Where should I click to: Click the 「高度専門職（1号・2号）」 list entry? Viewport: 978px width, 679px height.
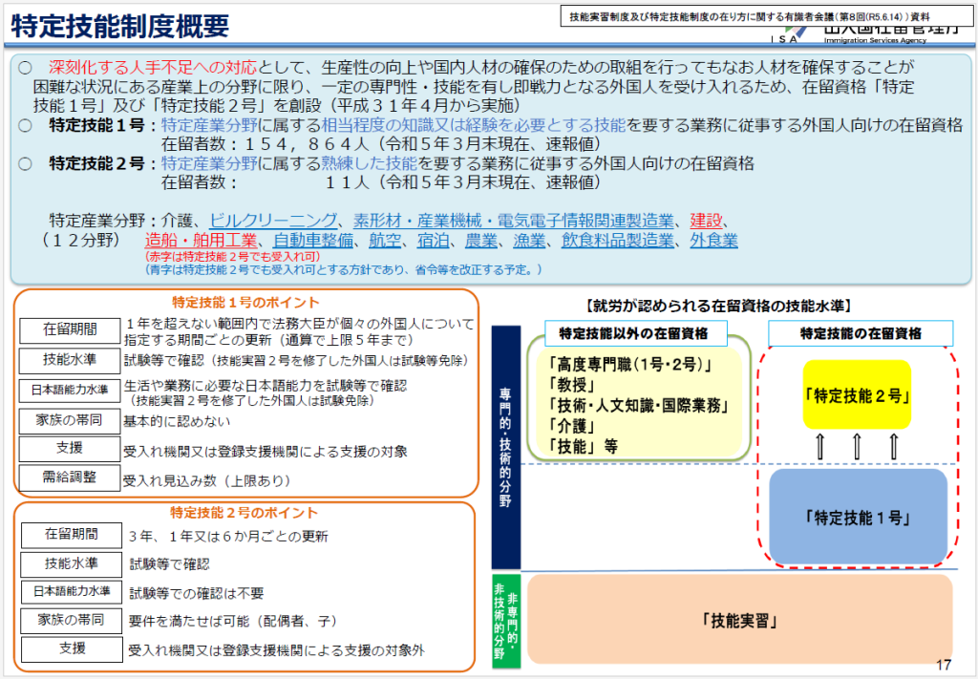(x=628, y=365)
